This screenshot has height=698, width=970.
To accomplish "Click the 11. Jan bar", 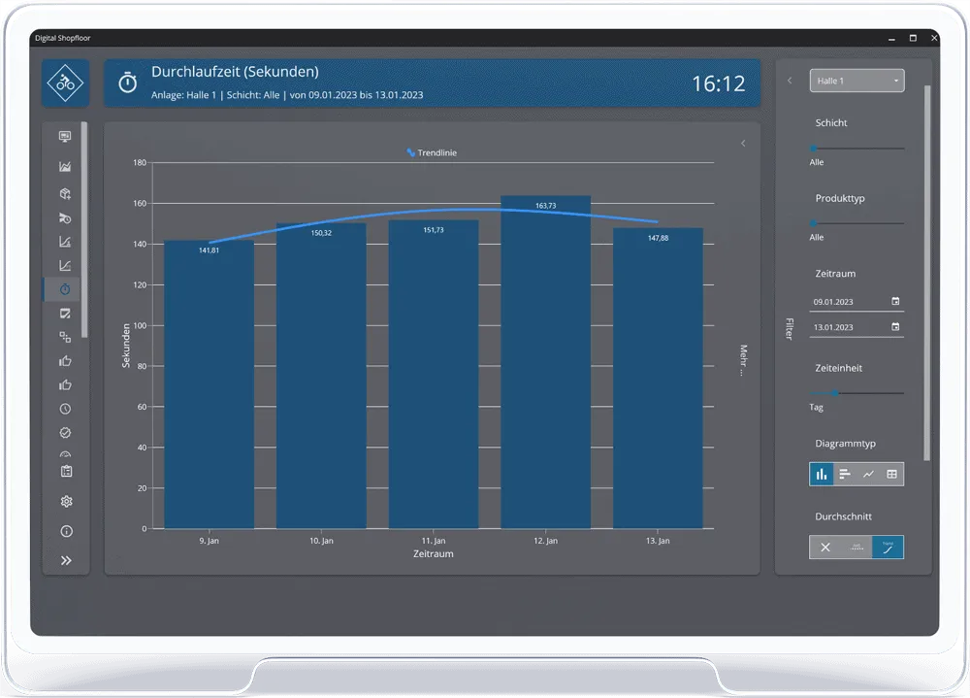I will pos(433,374).
